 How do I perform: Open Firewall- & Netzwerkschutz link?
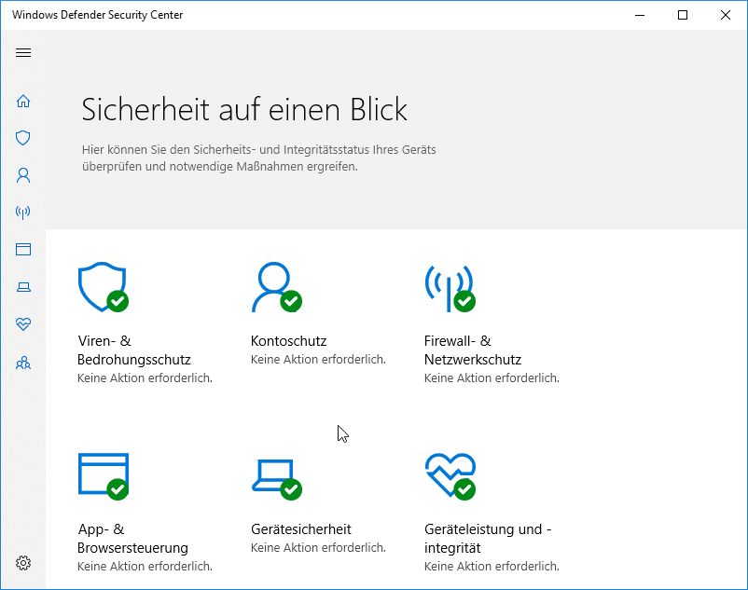pyautogui.click(x=473, y=350)
